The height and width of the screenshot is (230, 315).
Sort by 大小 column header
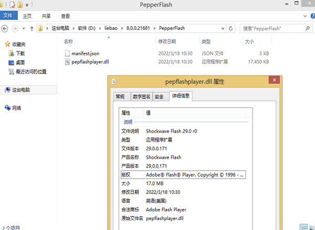pyautogui.click(x=249, y=41)
